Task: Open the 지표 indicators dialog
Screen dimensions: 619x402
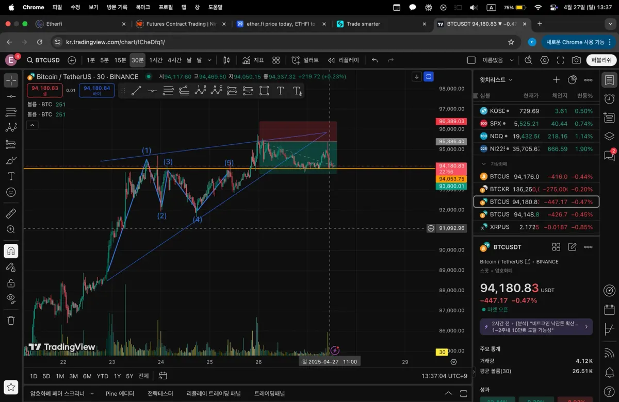Action: click(x=253, y=60)
